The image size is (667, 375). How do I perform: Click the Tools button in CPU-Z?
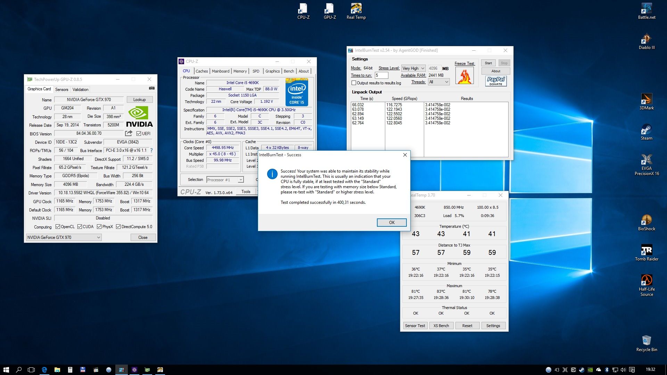pyautogui.click(x=246, y=192)
